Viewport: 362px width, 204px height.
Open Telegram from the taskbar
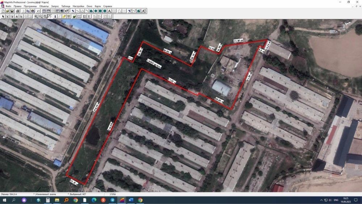[x=113, y=200]
